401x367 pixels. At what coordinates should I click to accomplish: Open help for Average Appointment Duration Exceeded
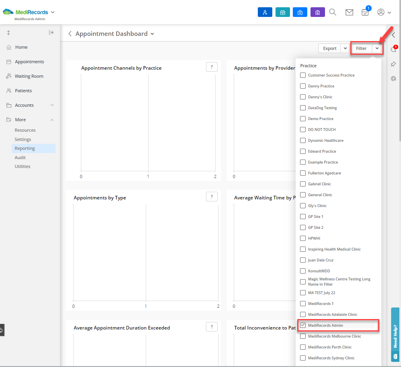(212, 327)
